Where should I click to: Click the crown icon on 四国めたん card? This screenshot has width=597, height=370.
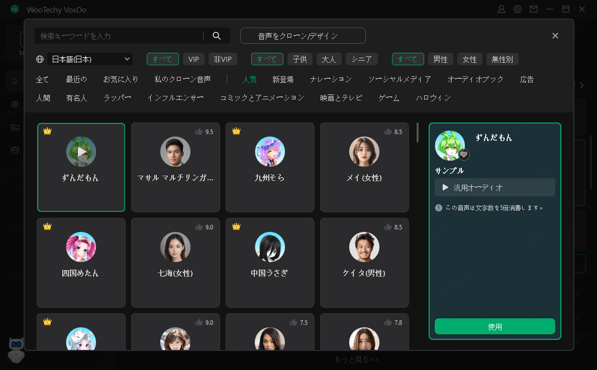tap(47, 226)
